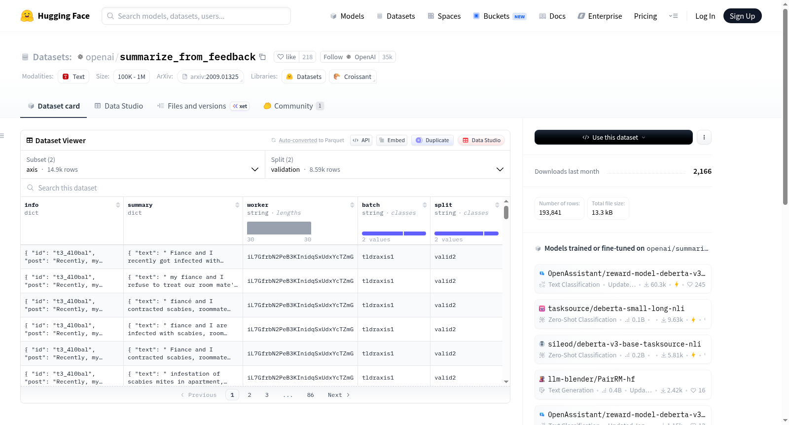
Task: Open the Community tab
Action: 294,106
